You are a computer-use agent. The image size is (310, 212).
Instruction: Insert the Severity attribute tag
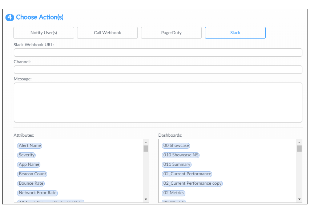(27, 155)
